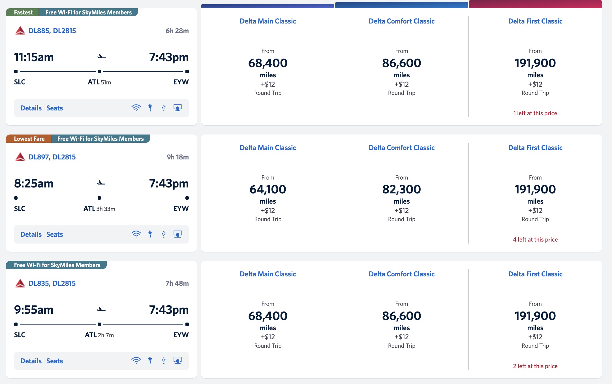
Task: Select 191,900 miles First Classic with 4 left
Action: pos(535,199)
